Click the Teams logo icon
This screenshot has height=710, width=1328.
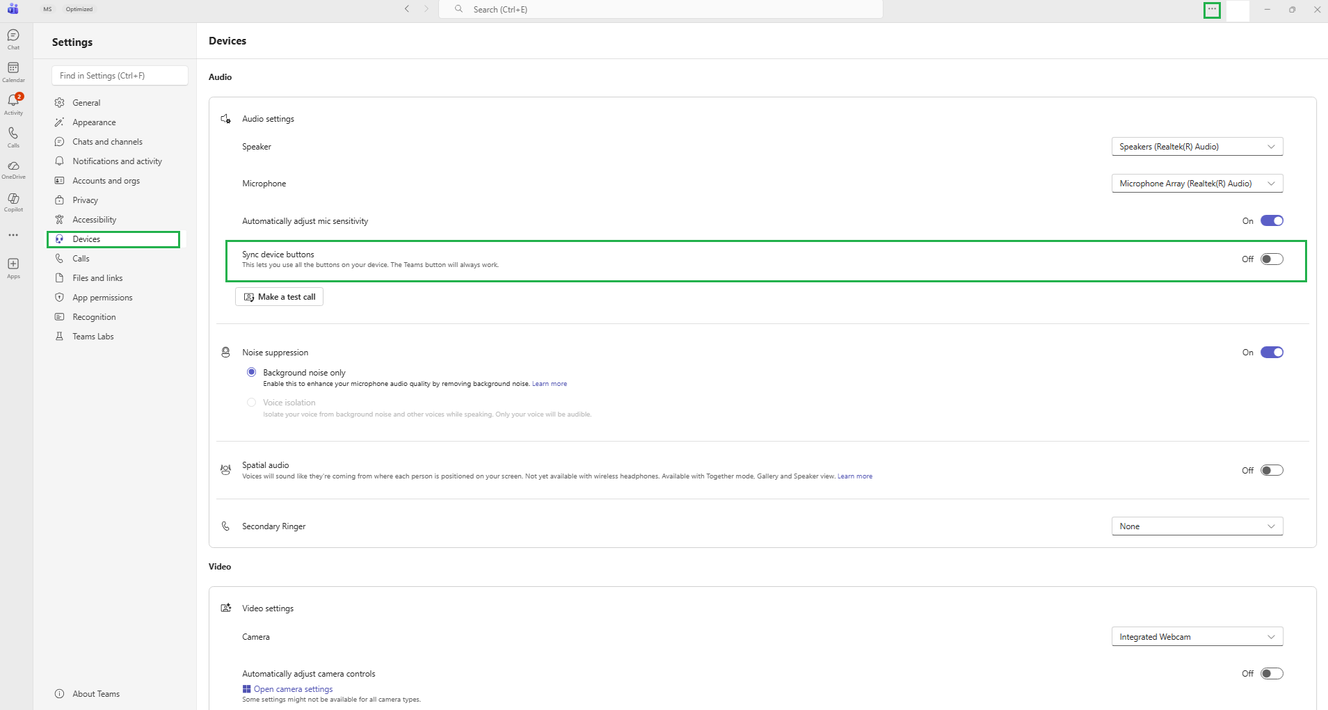pyautogui.click(x=13, y=9)
